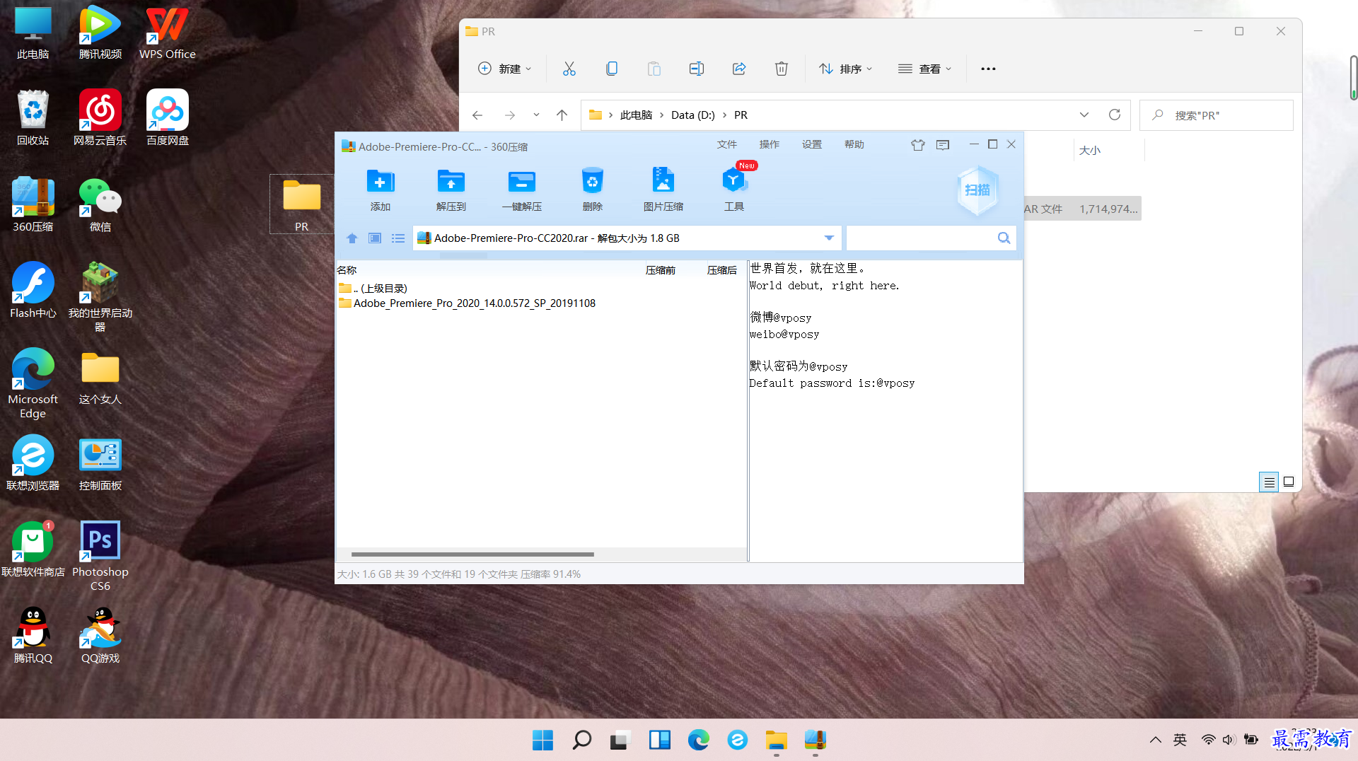Click the taskbar Search magnifier icon

(x=581, y=740)
